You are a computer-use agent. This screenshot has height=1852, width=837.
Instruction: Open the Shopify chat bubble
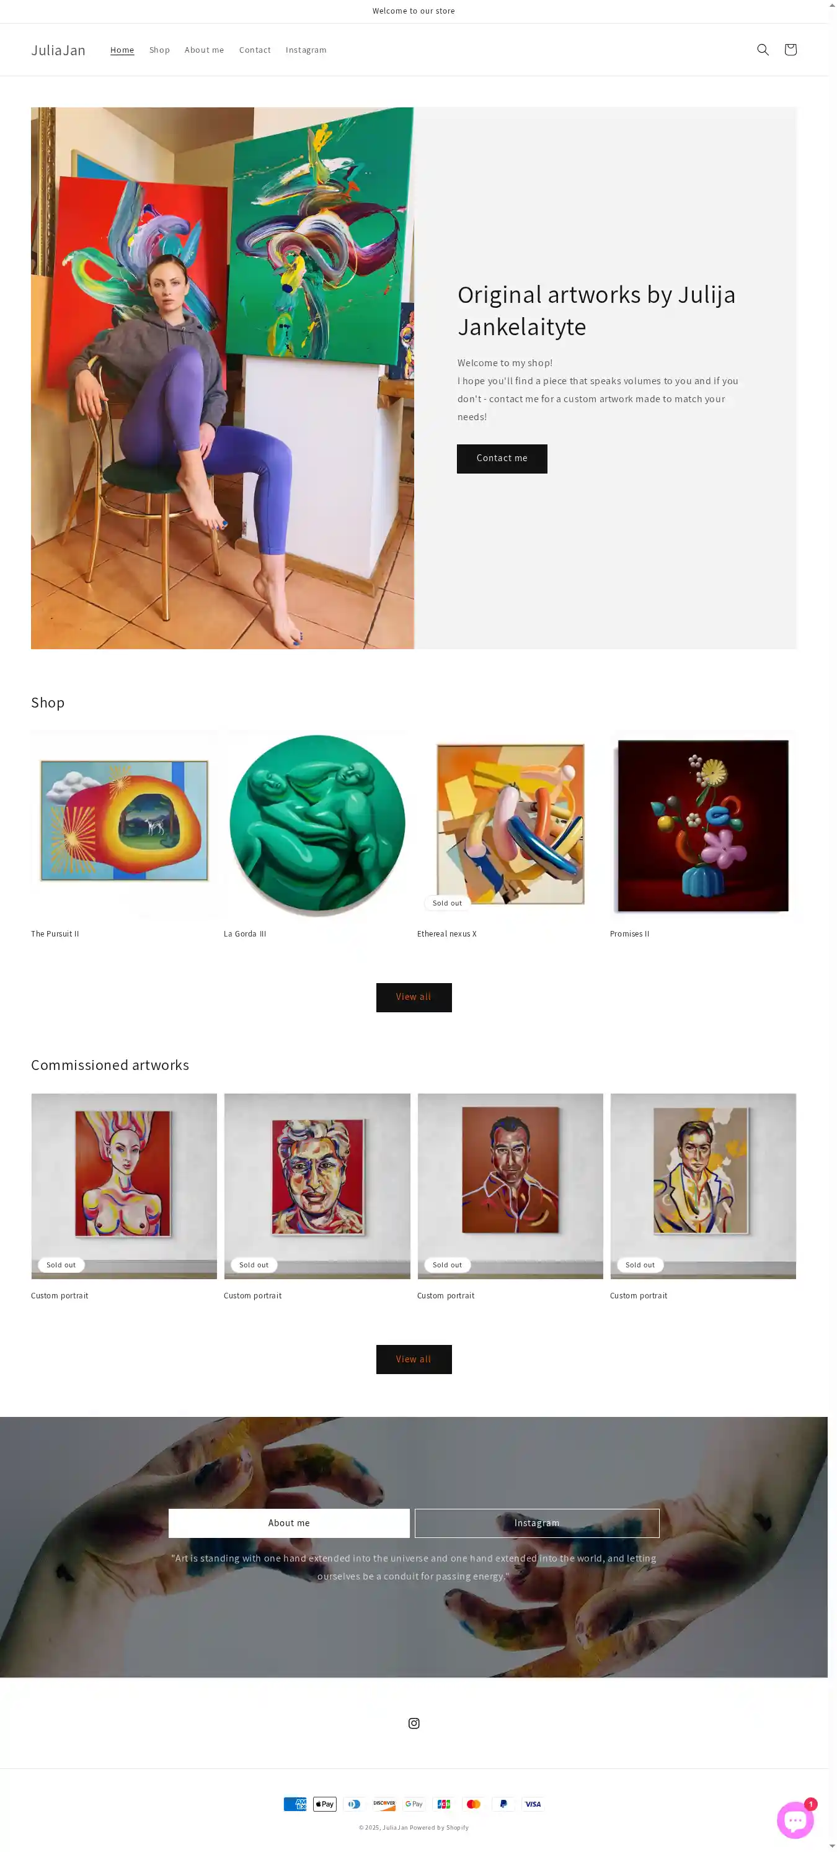click(795, 1820)
